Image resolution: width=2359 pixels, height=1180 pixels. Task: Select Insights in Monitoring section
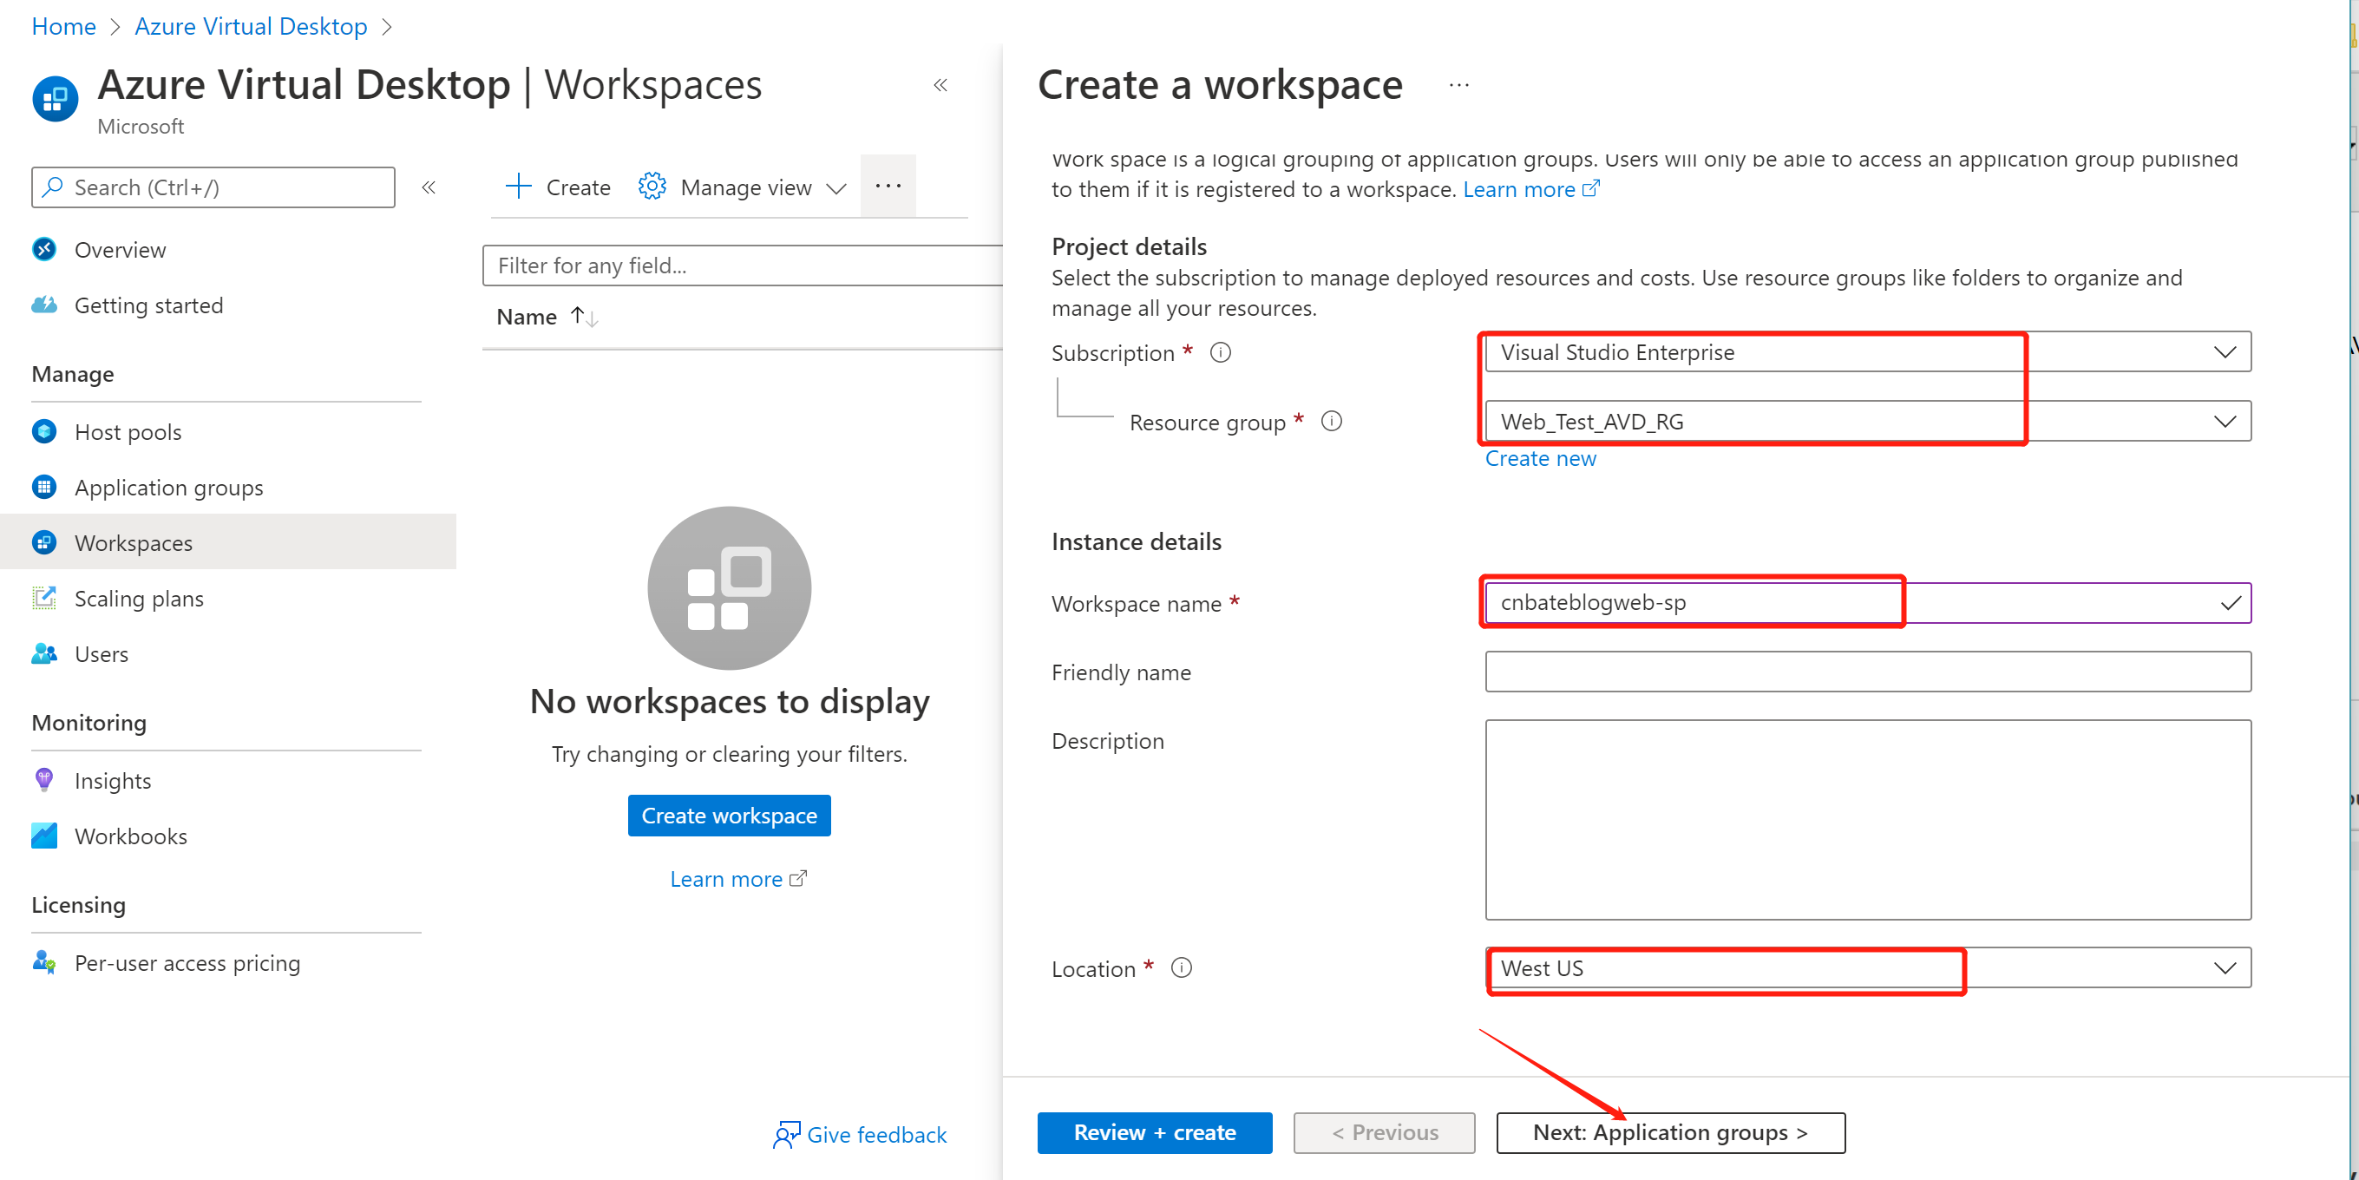(113, 780)
